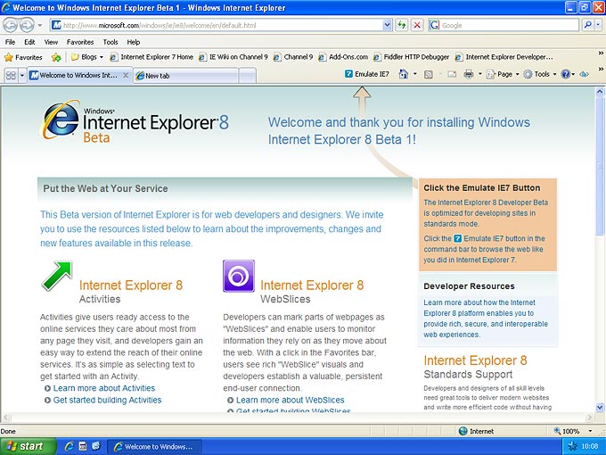The image size is (606, 455).
Task: Open the Channel 9 favorite link
Action: point(293,57)
